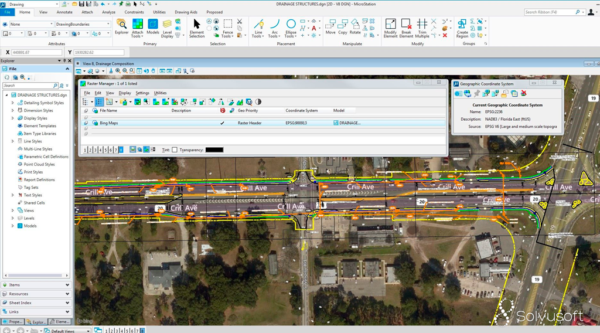The height and width of the screenshot is (333, 600).
Task: Click the Place Text red A icon
Action: pyautogui.click(x=314, y=28)
